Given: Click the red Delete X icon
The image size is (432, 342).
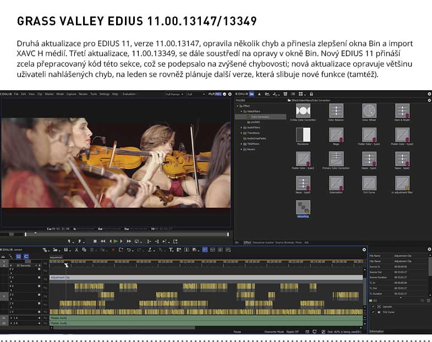Looking at the screenshot, I should (x=113, y=250).
